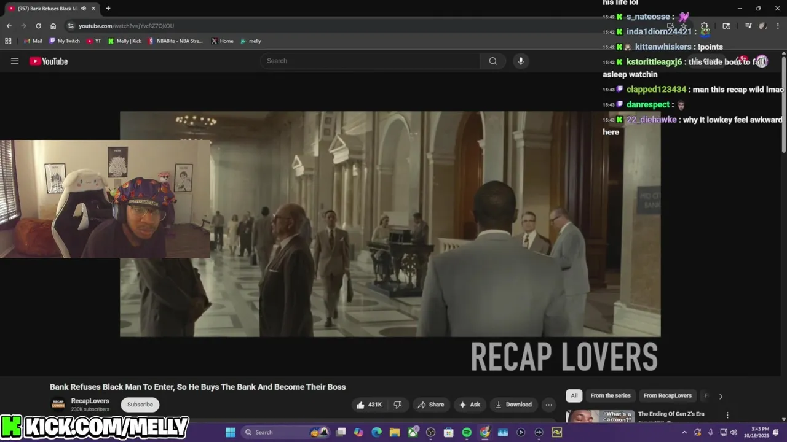This screenshot has height=442, width=787.
Task: Open the YouTube account avatar
Action: pos(762,61)
